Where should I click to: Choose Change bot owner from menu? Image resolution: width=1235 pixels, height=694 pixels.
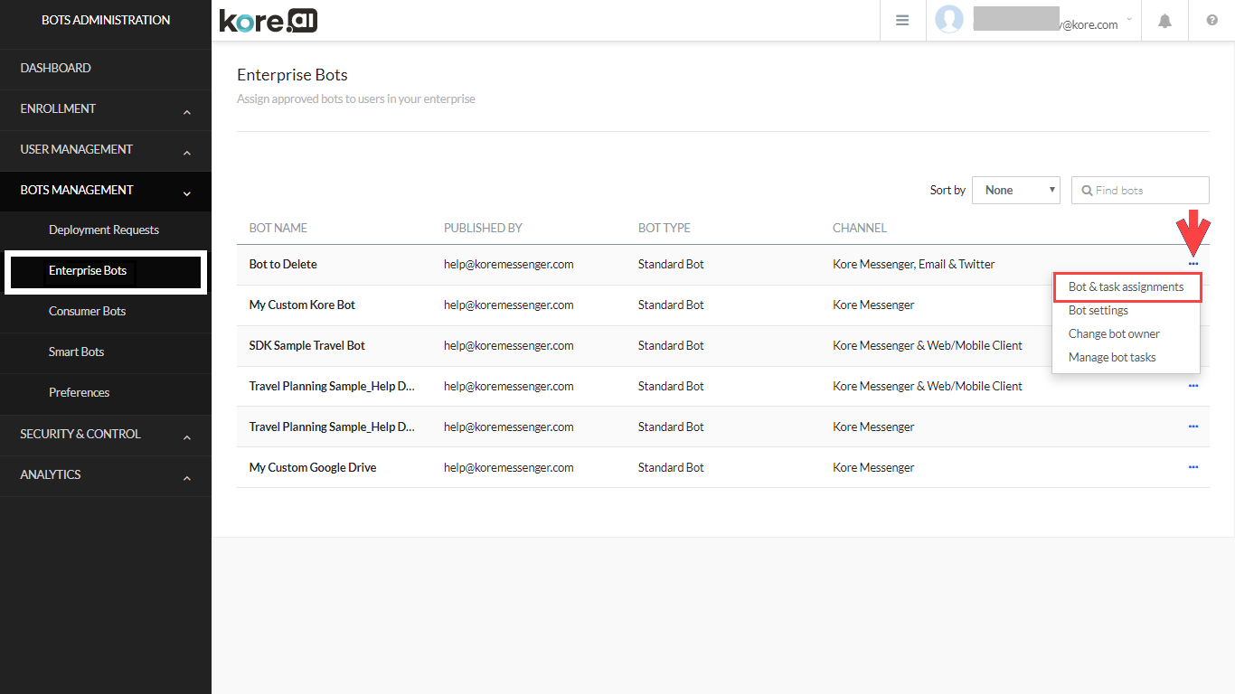(x=1114, y=334)
